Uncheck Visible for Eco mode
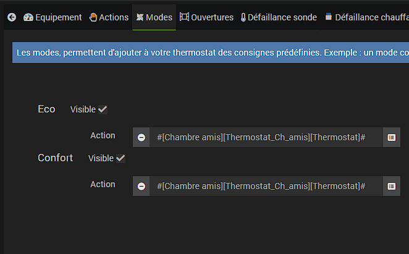409x254 pixels. click(103, 109)
